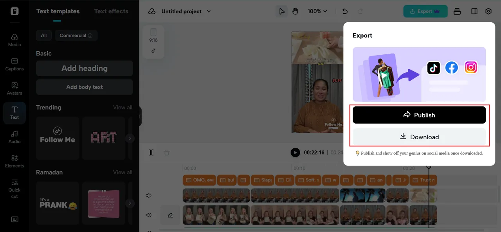This screenshot has width=501, height=232.
Task: Click the pencil edit icon on the track
Action: [x=170, y=215]
